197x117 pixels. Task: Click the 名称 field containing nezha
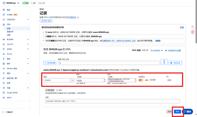[91, 80]
